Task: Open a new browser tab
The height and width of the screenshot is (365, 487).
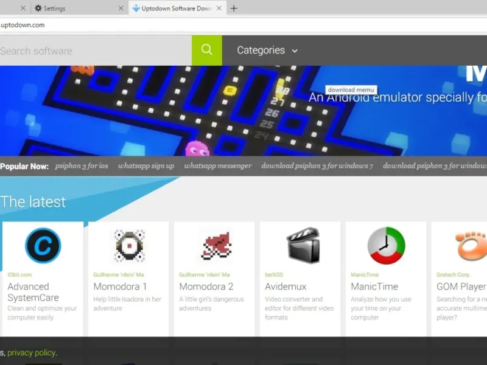Action: [234, 9]
